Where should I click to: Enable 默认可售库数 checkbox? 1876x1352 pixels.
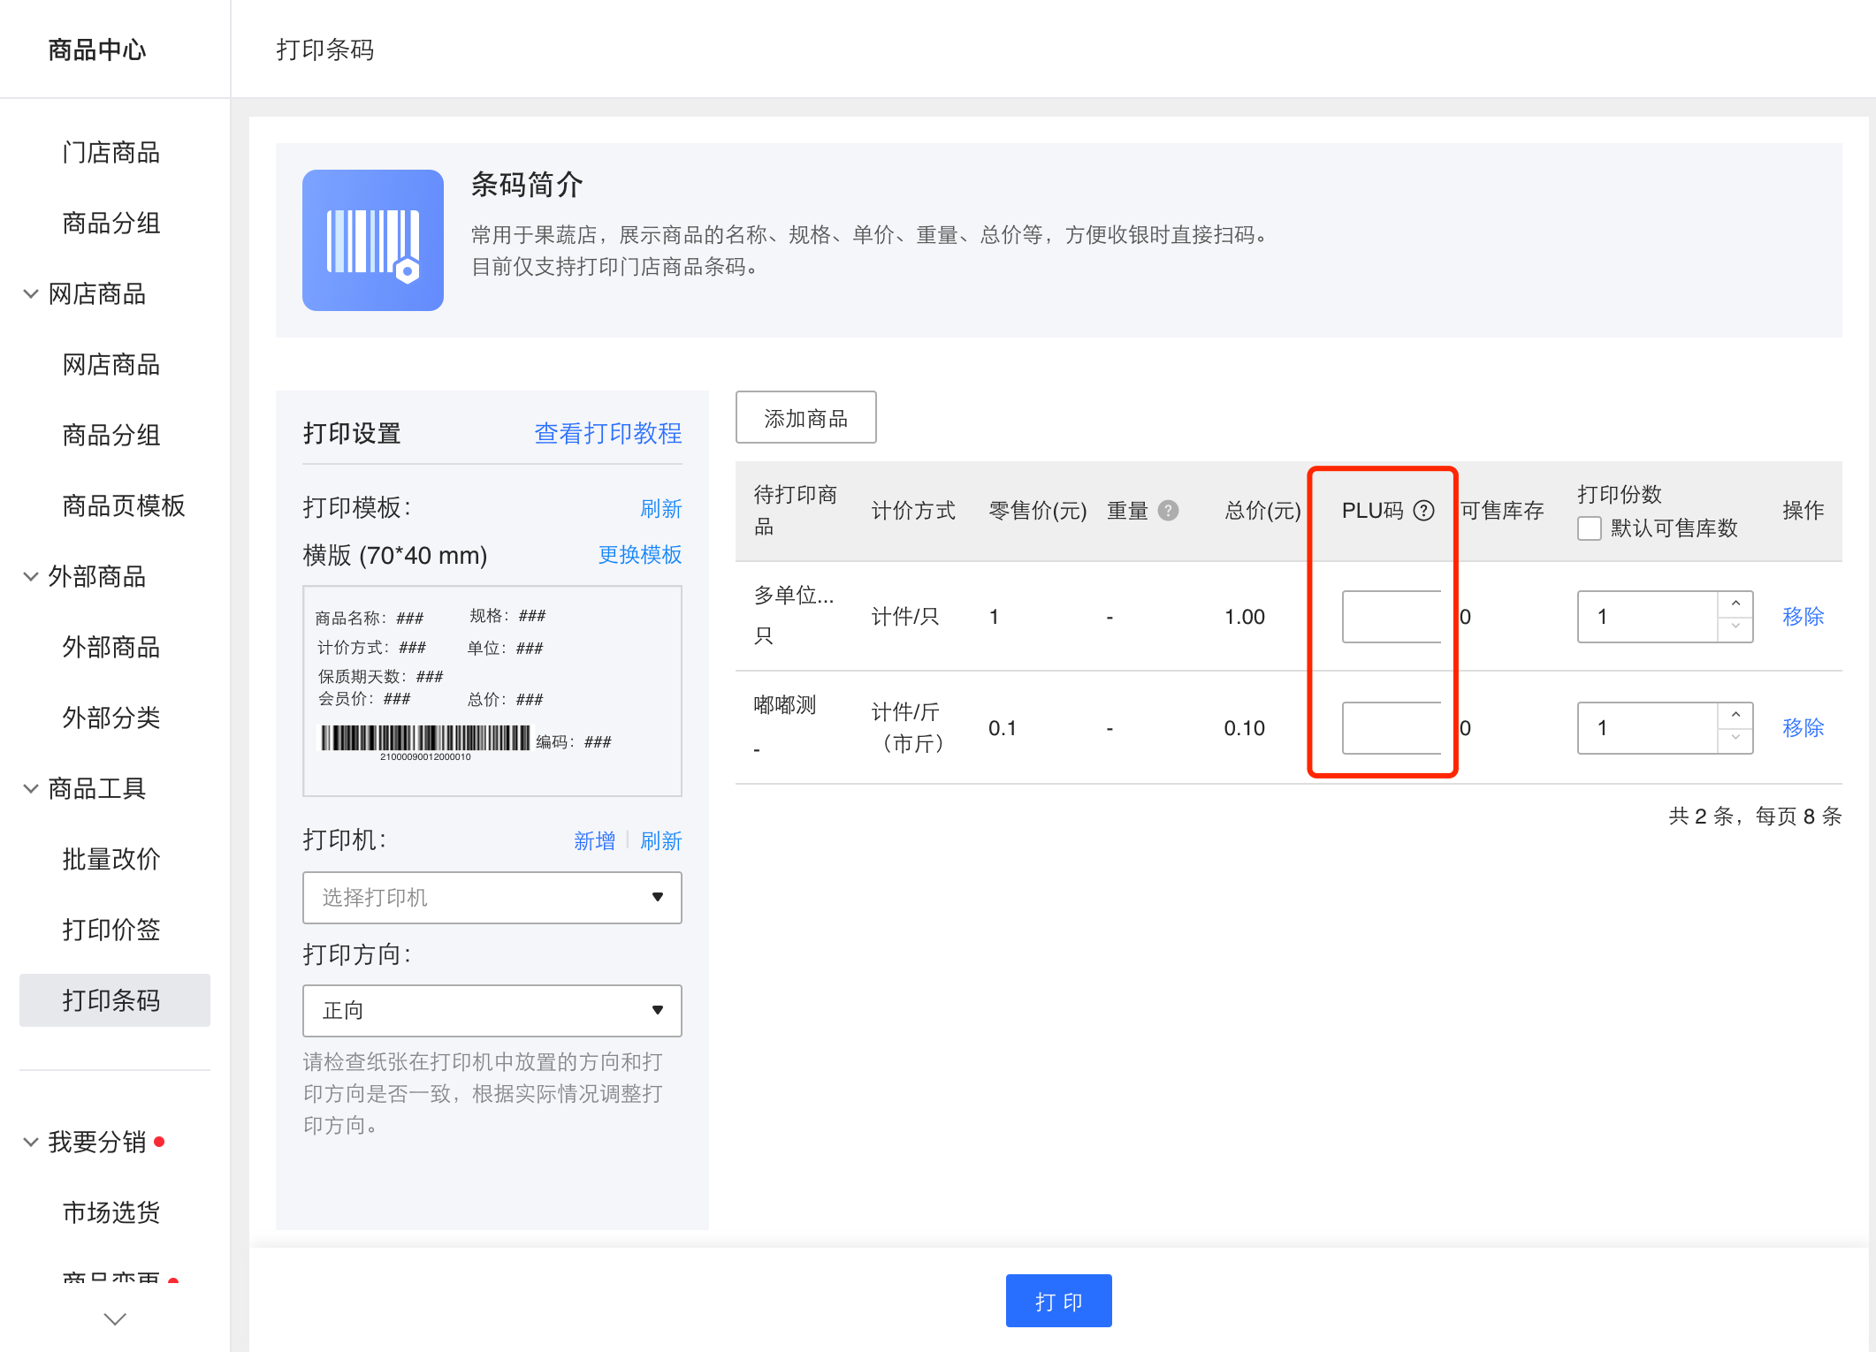tap(1589, 528)
